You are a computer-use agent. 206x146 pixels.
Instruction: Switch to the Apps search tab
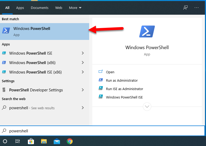pyautogui.click(x=20, y=8)
